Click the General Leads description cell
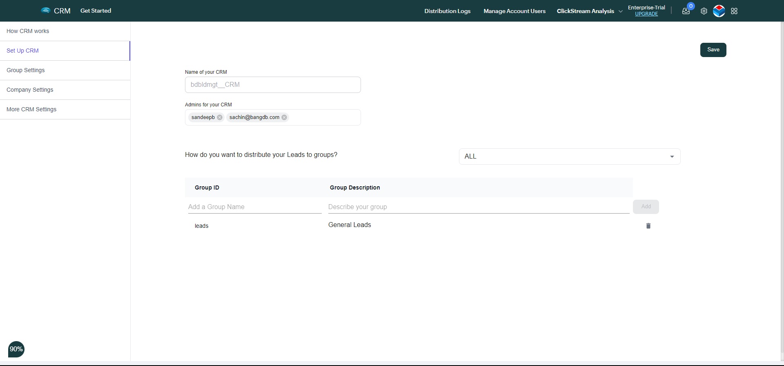Image resolution: width=784 pixels, height=366 pixels. click(x=350, y=225)
